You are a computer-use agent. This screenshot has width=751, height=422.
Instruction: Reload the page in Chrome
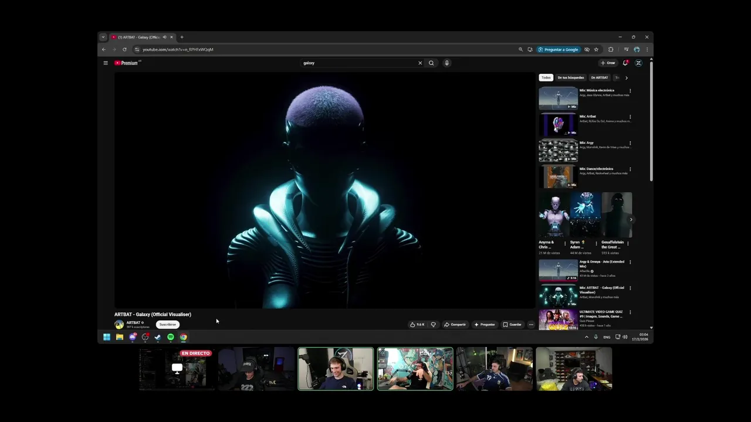[x=124, y=49]
